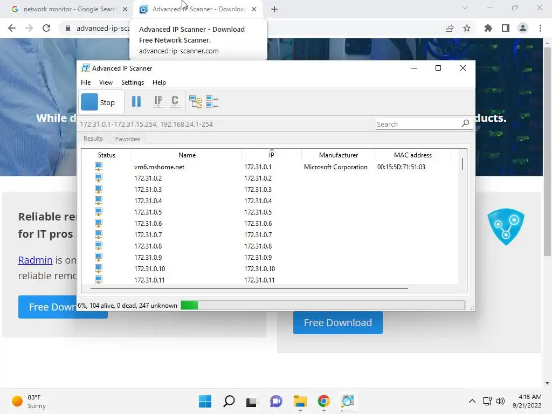Open the Windows Start menu

pyautogui.click(x=205, y=401)
